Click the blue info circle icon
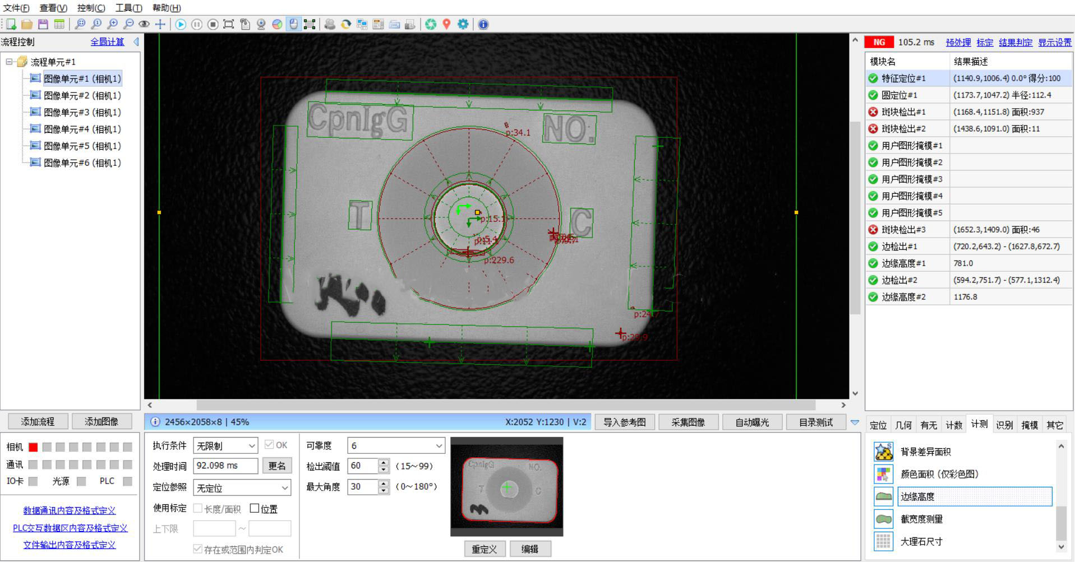This screenshot has width=1075, height=562. point(483,24)
